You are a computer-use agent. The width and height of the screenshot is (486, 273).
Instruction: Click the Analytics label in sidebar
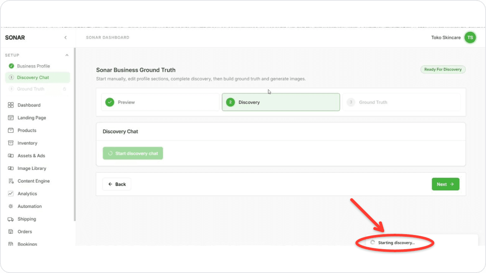point(27,194)
